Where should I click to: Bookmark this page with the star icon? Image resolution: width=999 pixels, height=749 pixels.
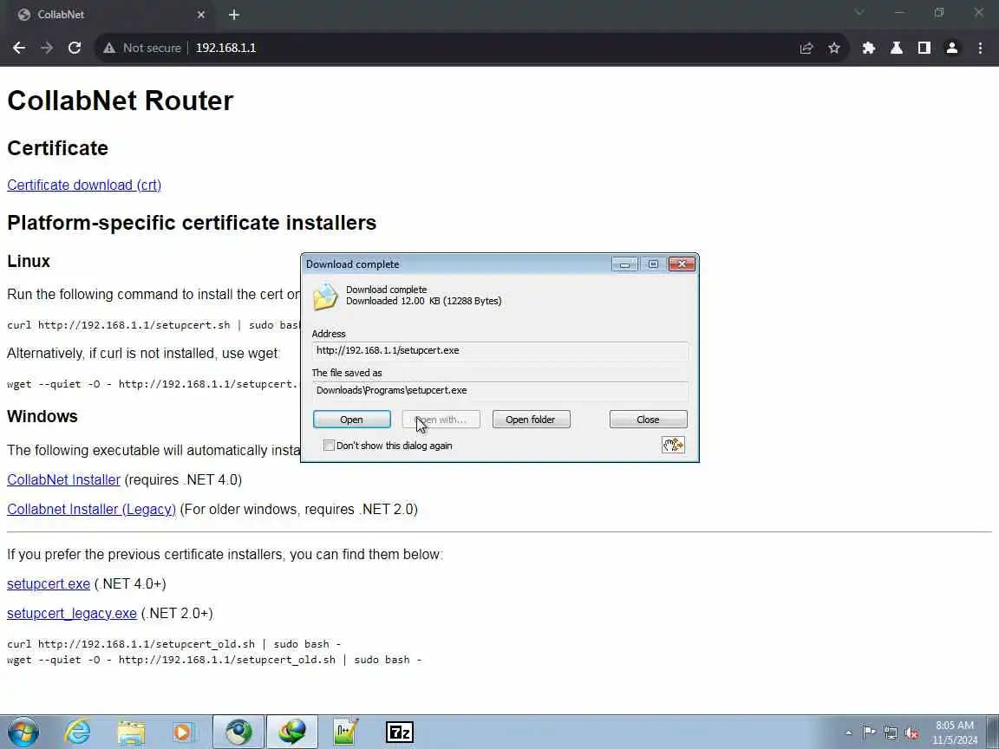[x=834, y=48]
